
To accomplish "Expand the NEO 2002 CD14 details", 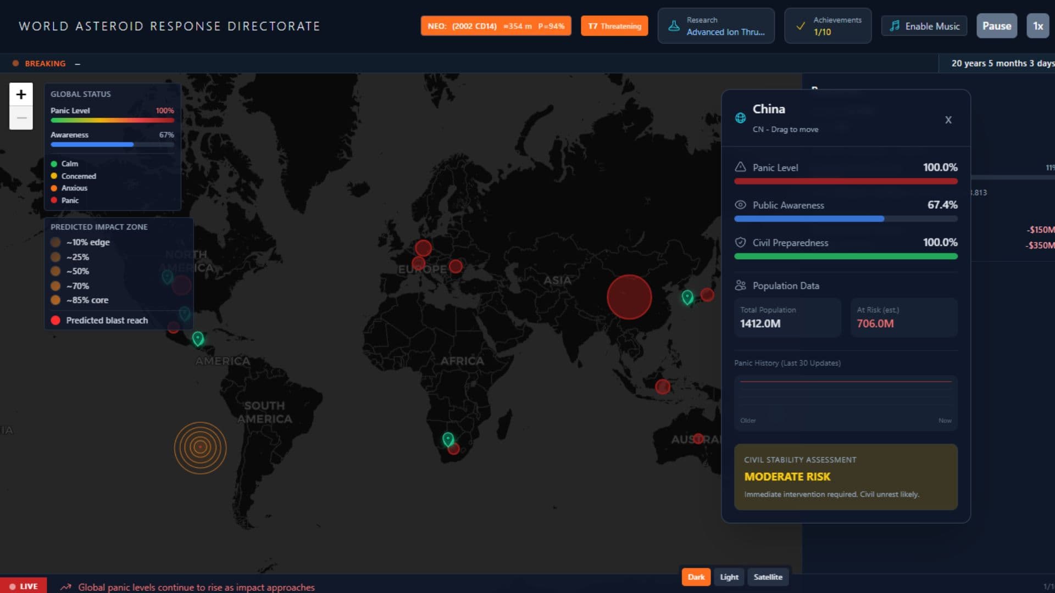I will pyautogui.click(x=496, y=26).
